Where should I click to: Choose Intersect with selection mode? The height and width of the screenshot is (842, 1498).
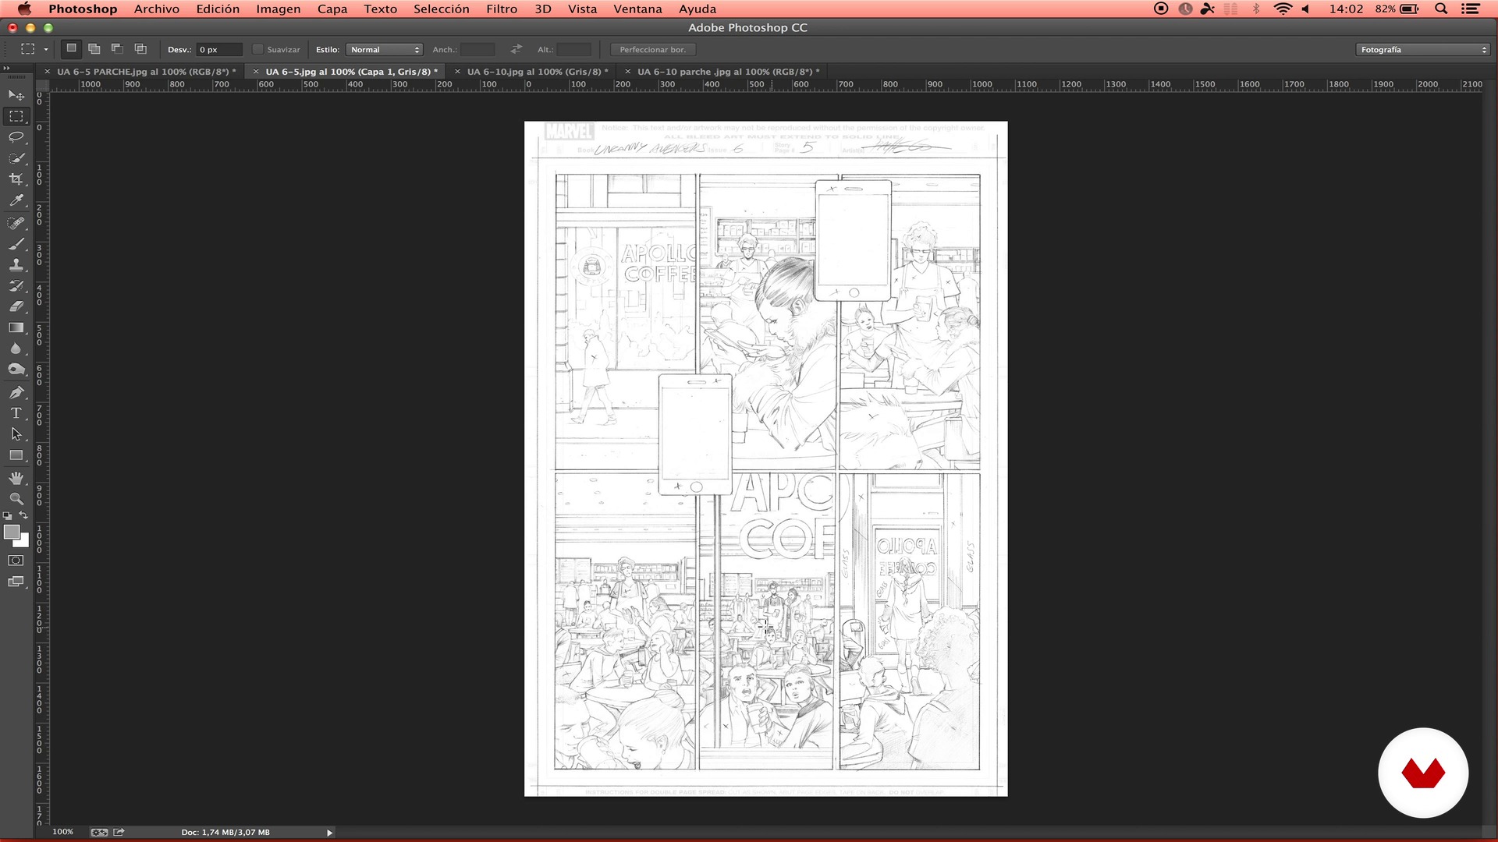(x=140, y=48)
